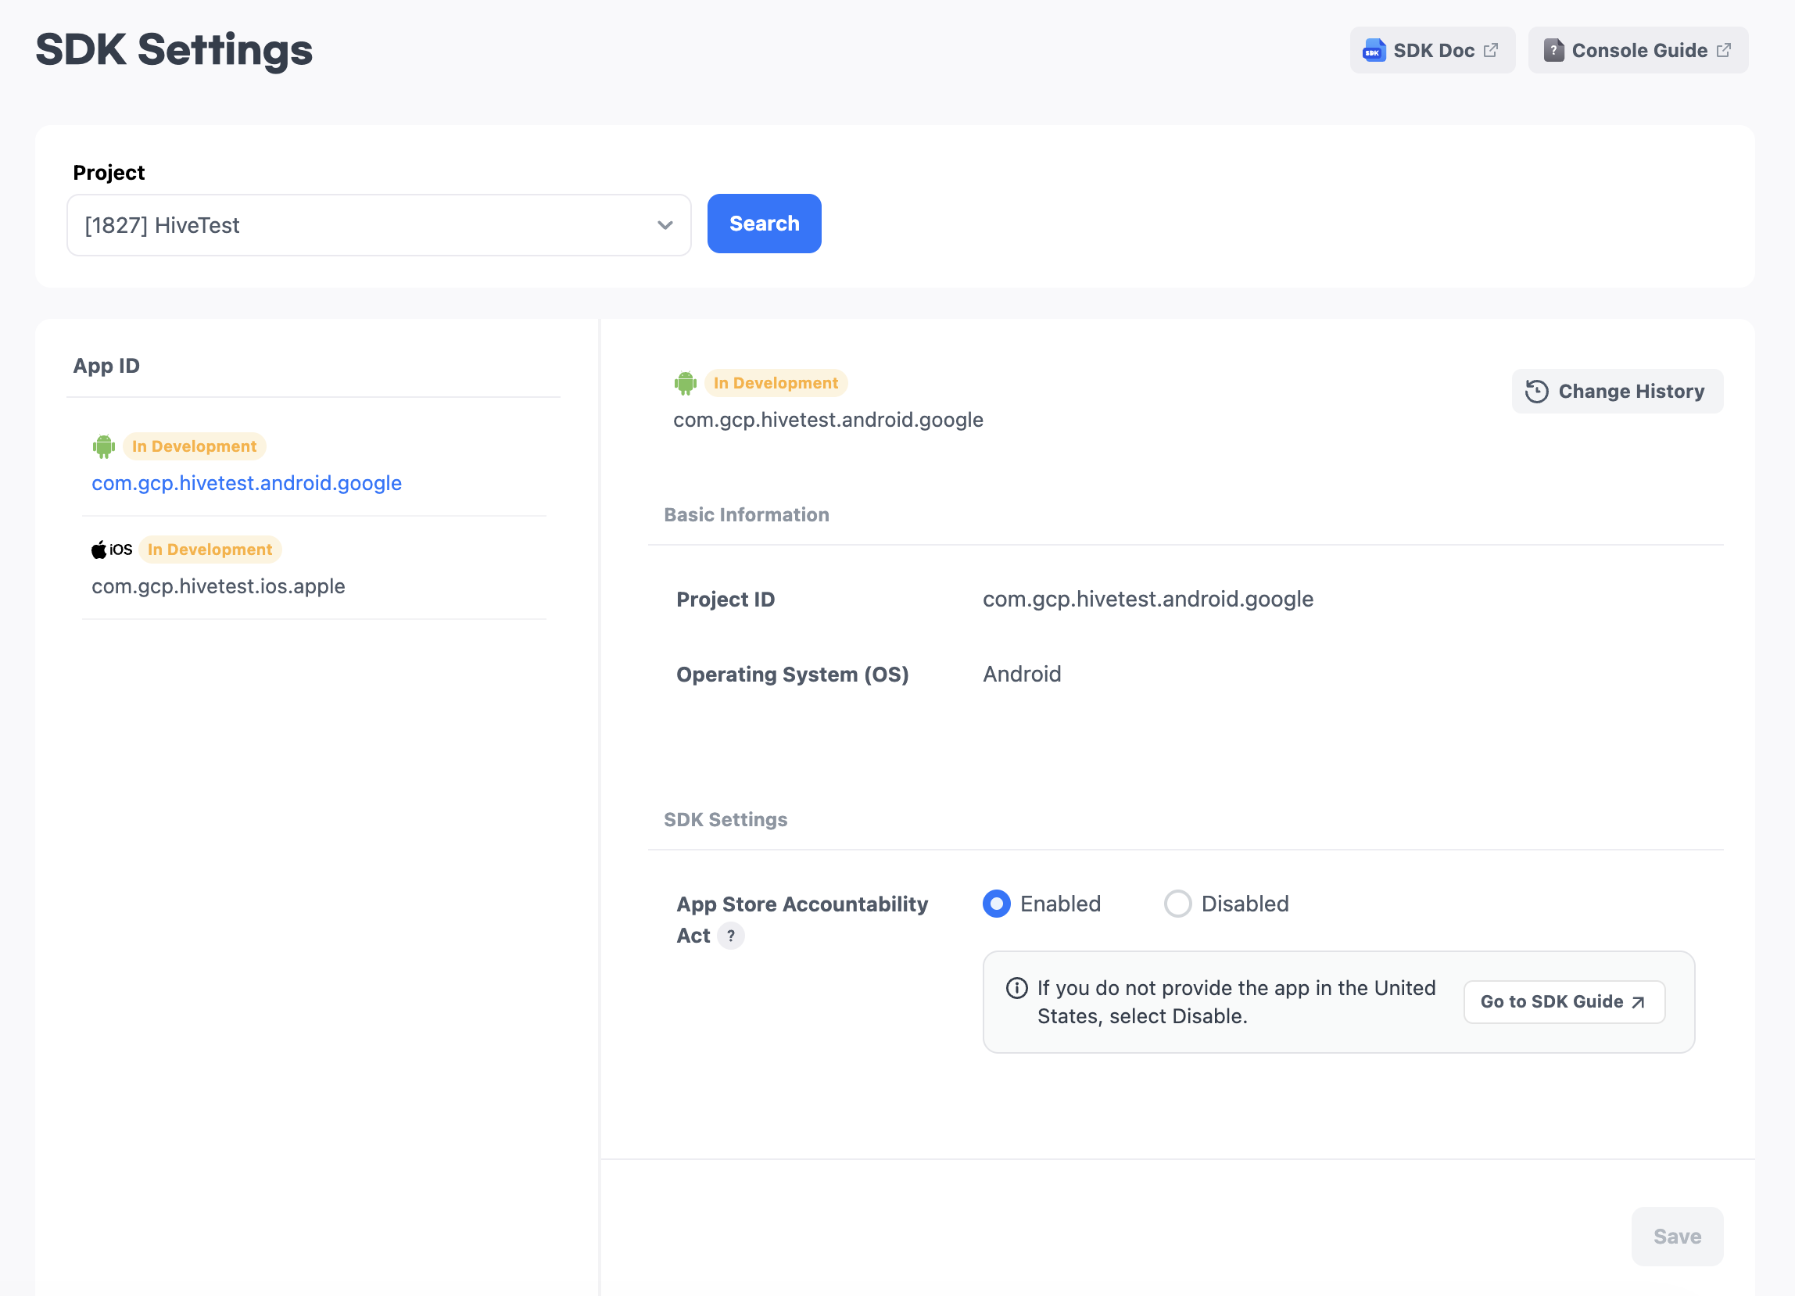This screenshot has width=1795, height=1296.
Task: Click the Android robot icon in App ID list
Action: tap(104, 446)
